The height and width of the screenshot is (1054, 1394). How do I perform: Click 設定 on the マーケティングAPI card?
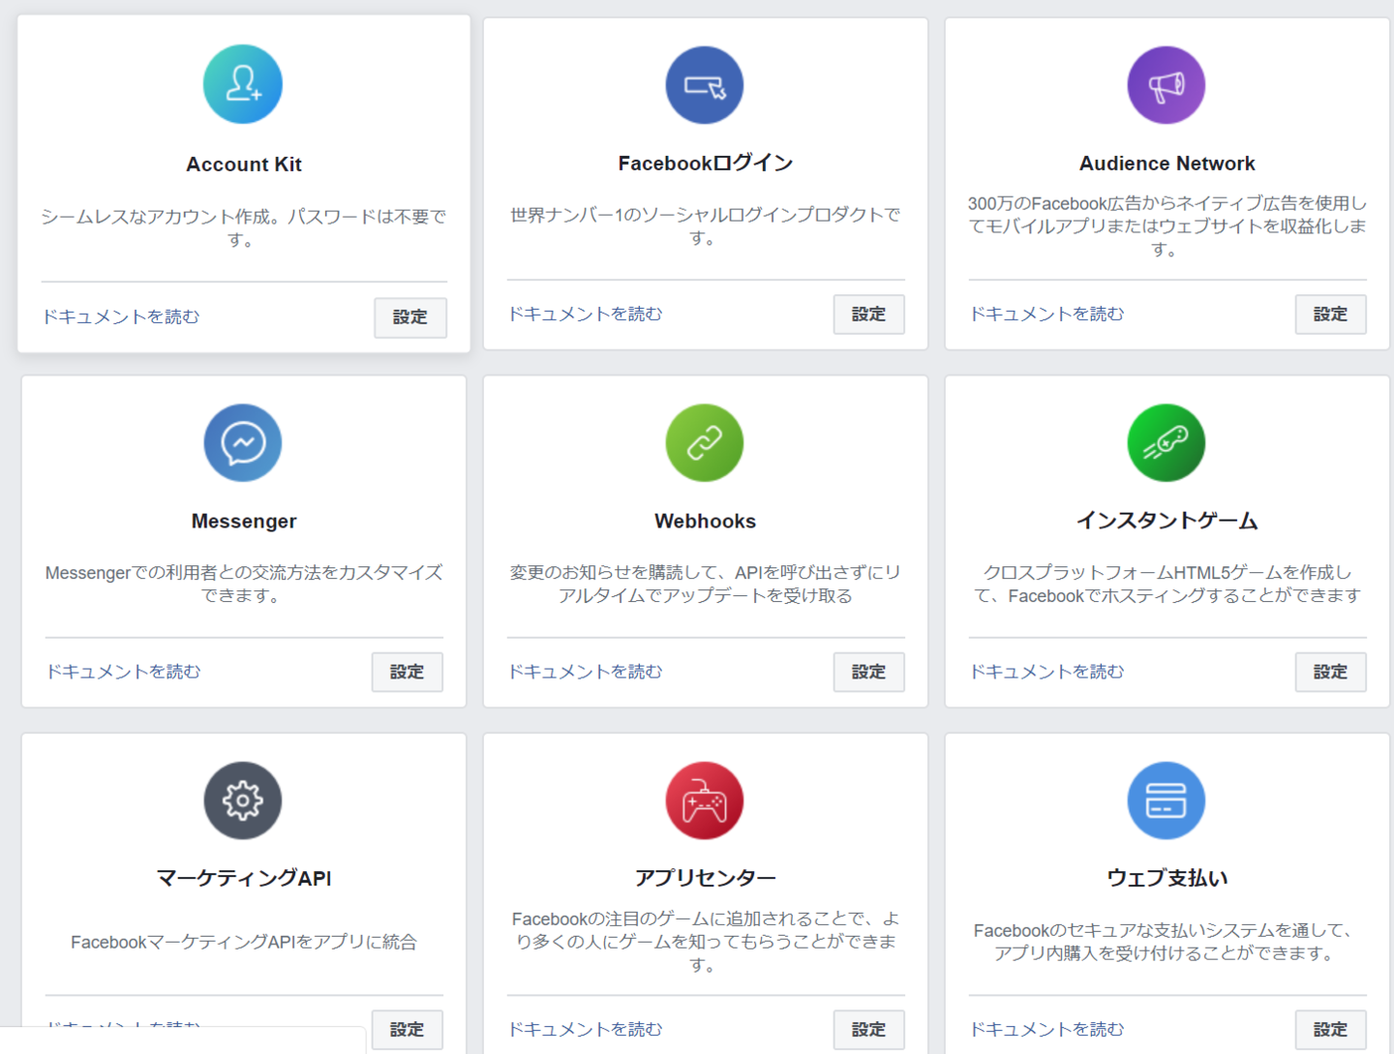408,1030
